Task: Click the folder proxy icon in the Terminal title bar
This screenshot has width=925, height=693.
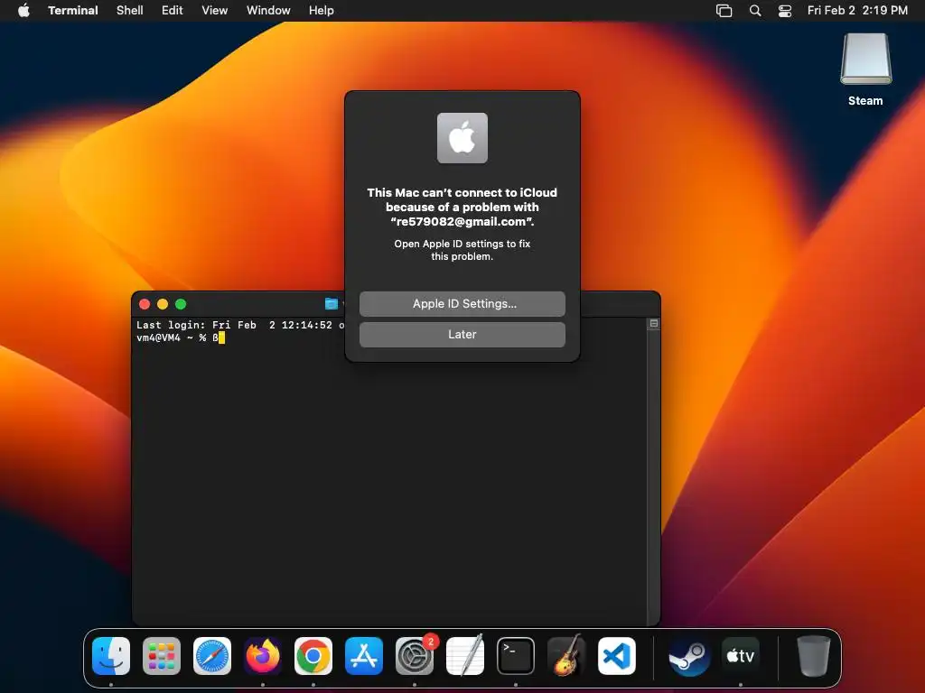Action: coord(332,303)
